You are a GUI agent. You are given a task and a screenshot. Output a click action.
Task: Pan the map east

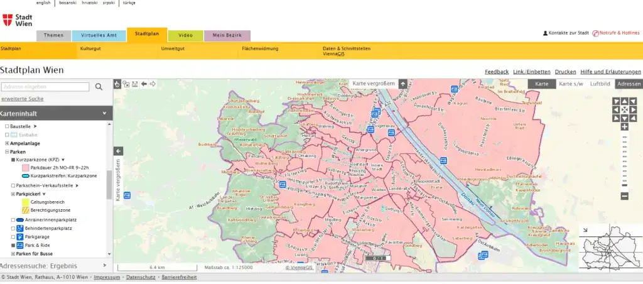(633, 109)
